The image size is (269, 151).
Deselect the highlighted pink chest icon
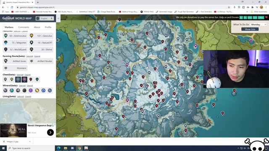[x=24, y=79]
